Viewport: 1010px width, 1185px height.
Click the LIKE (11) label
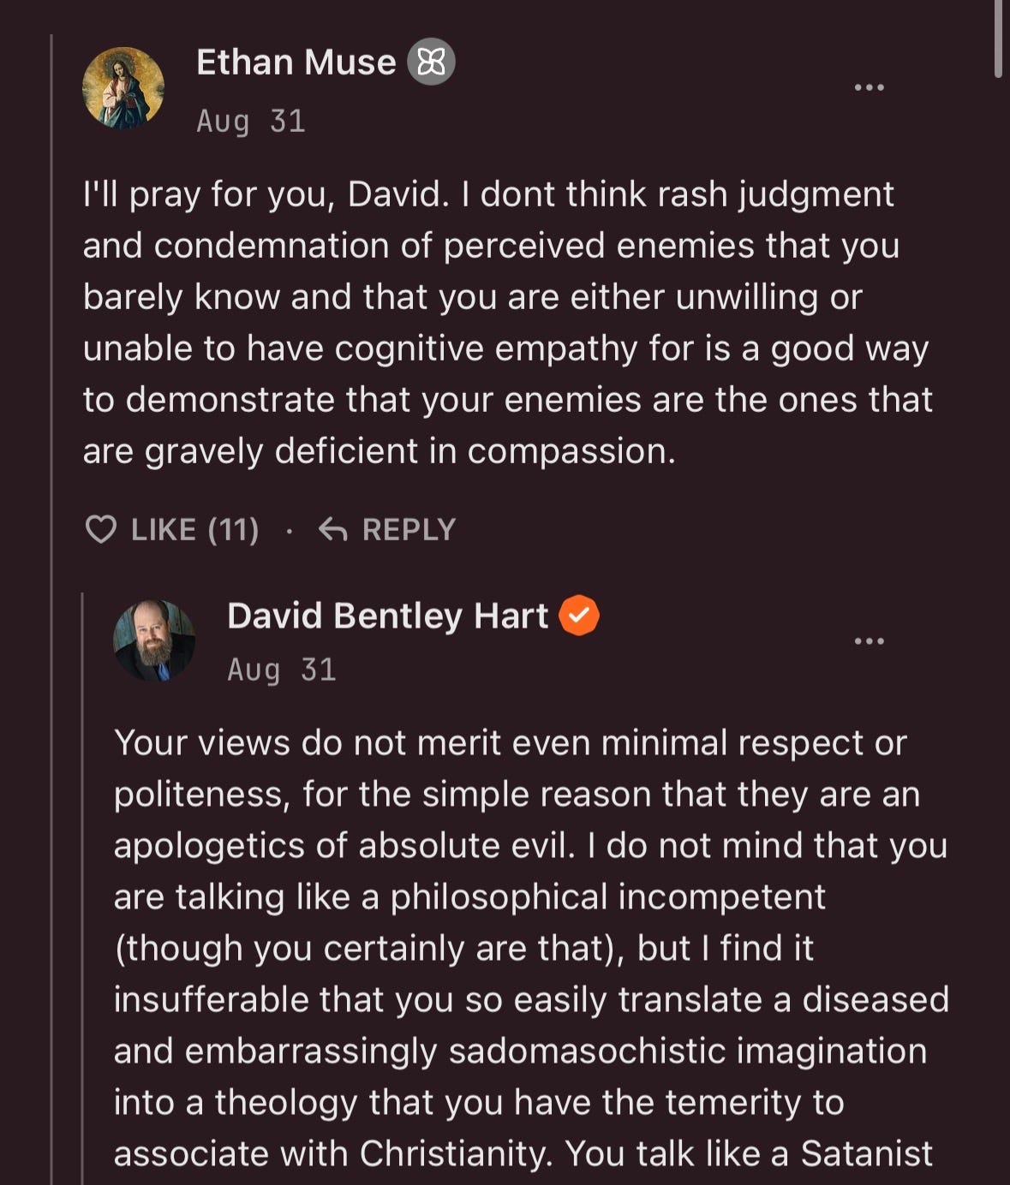(x=195, y=530)
